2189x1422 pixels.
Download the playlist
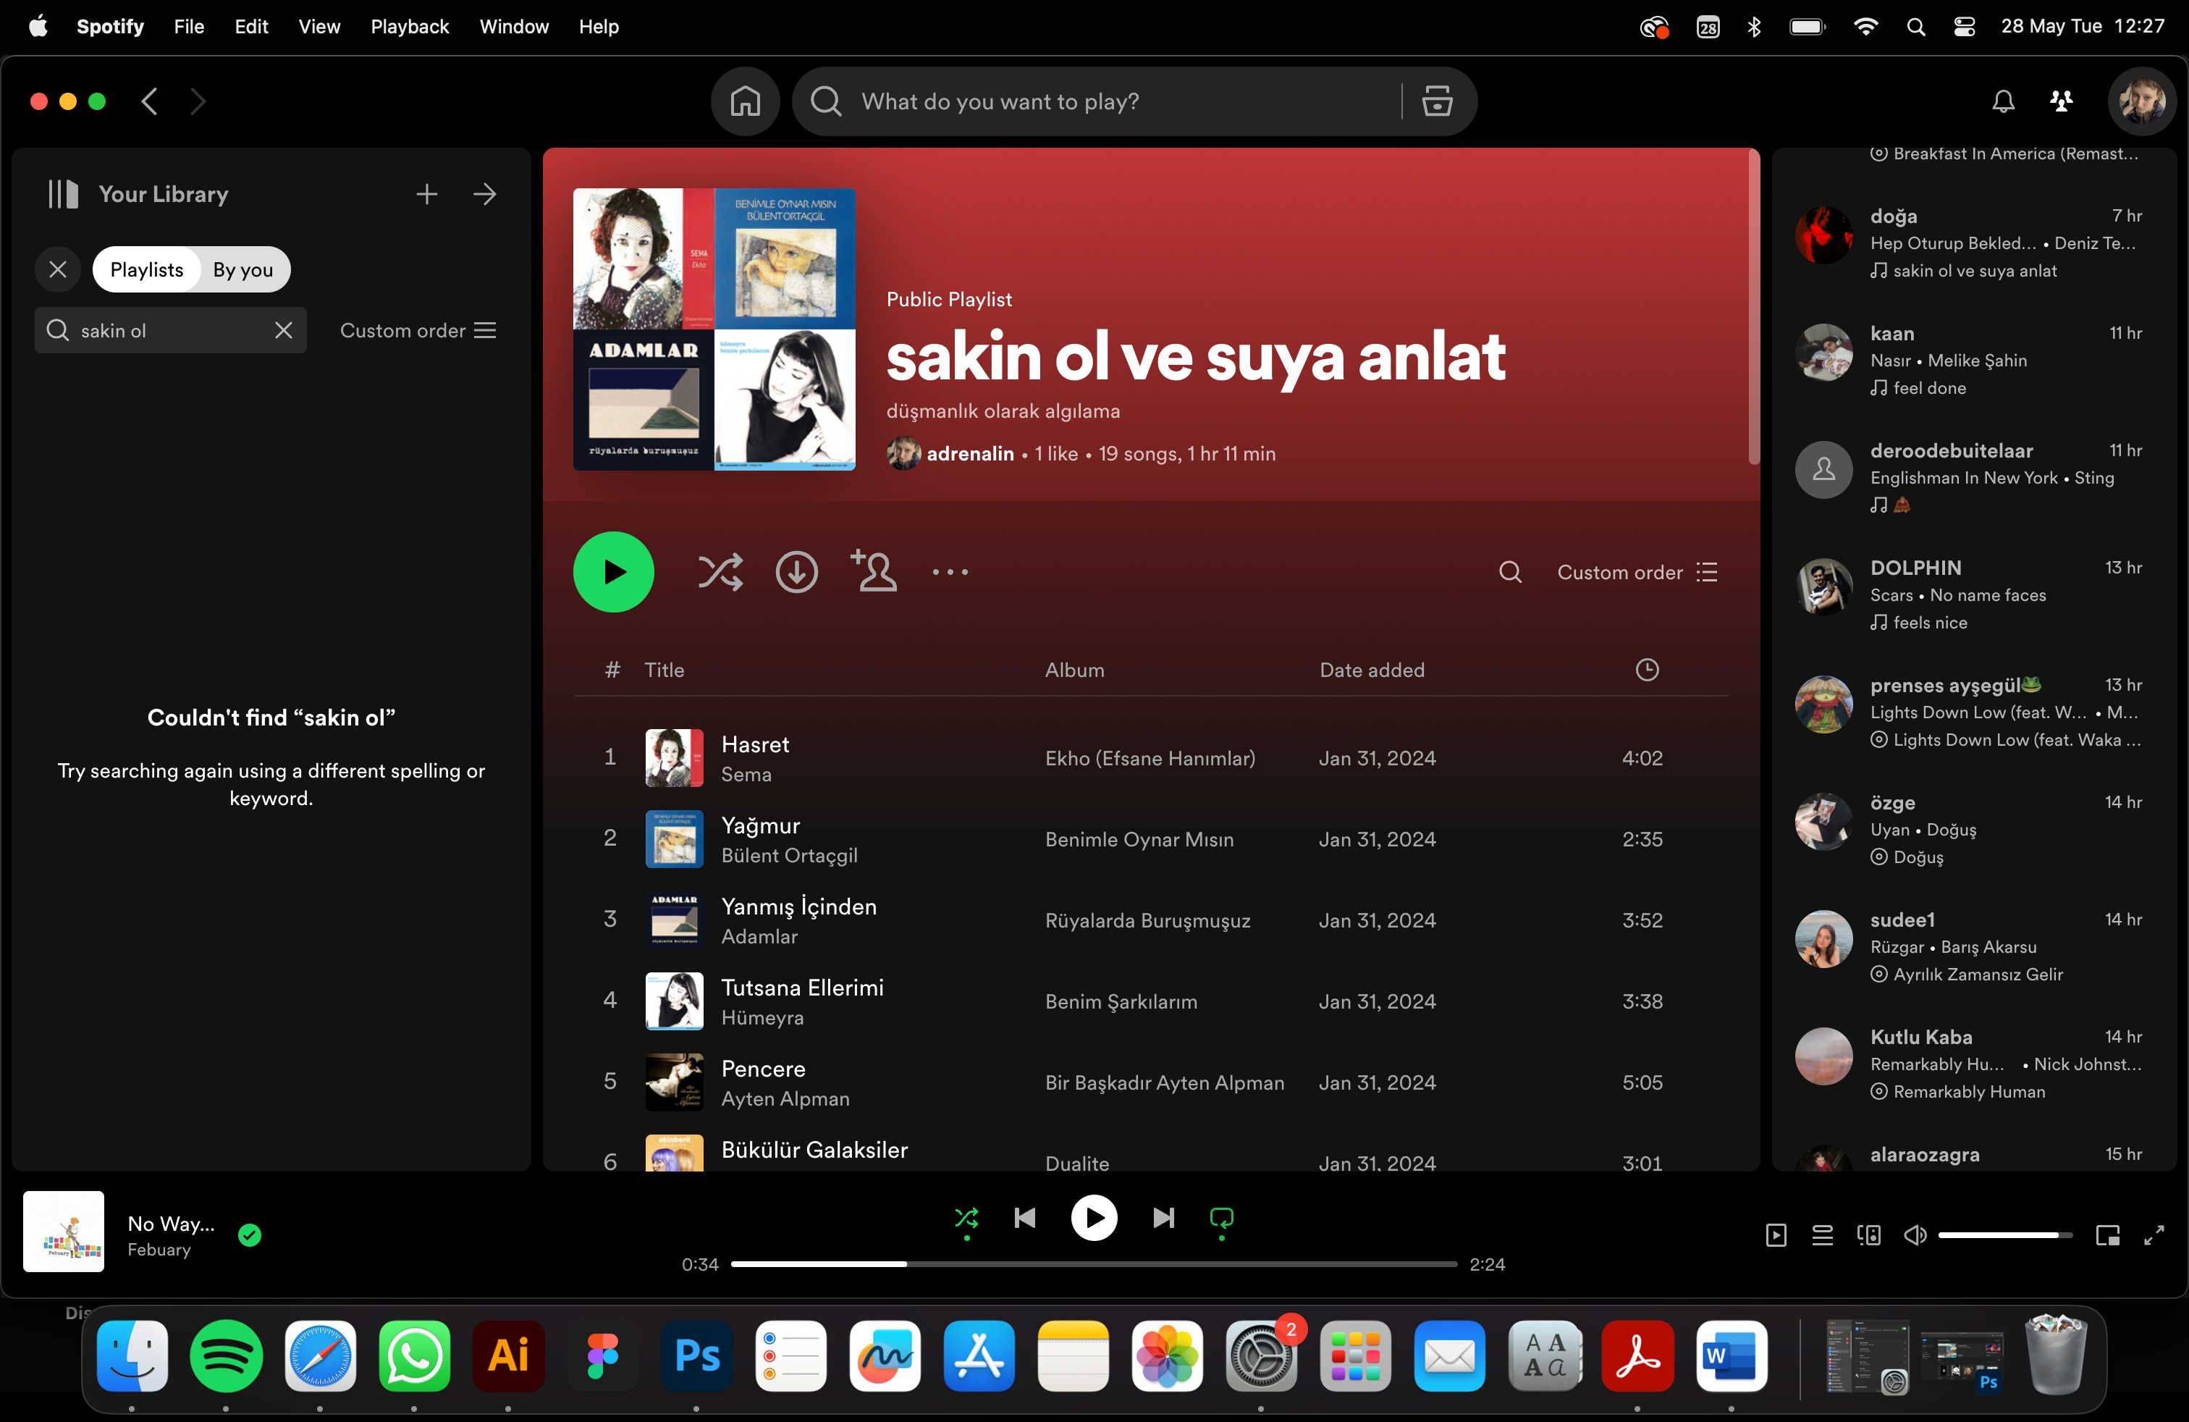796,572
